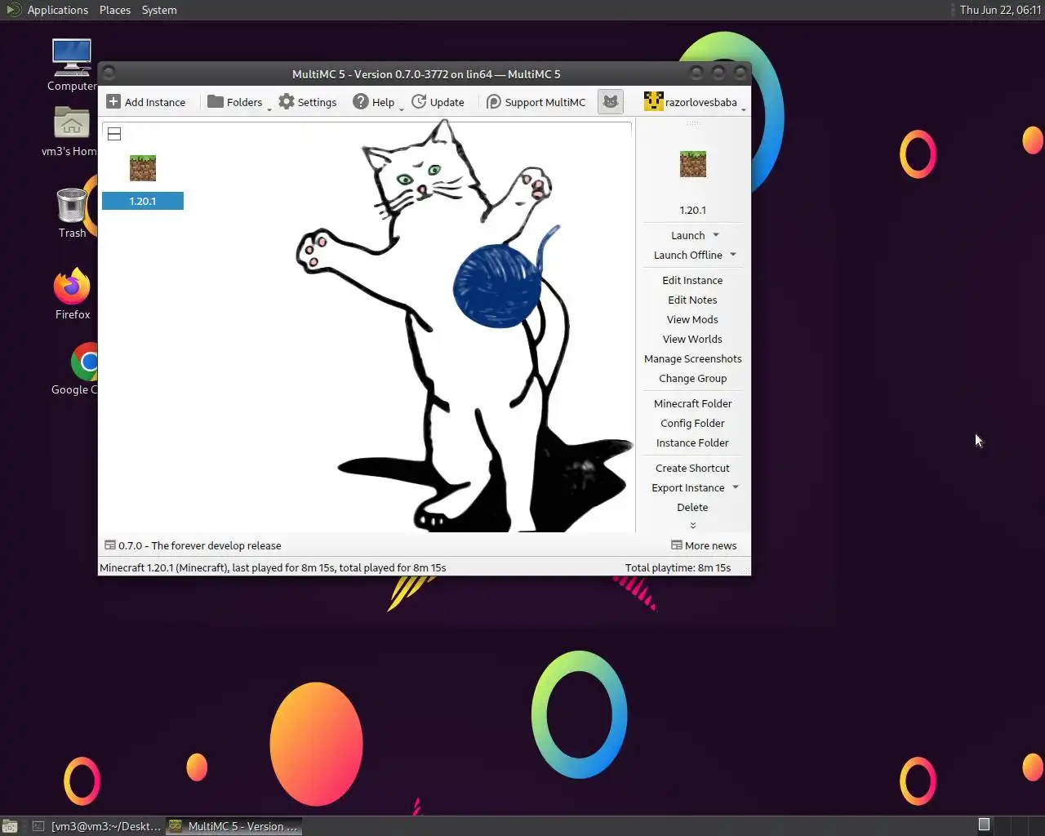Click Change Group
The width and height of the screenshot is (1045, 836).
point(692,378)
